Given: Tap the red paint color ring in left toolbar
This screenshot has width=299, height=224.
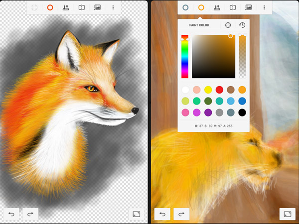Looking at the screenshot, I should (50, 7).
